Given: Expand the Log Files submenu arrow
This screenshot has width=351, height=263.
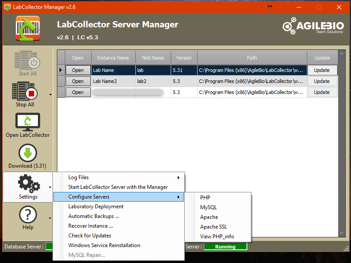Looking at the screenshot, I should coord(179,178).
